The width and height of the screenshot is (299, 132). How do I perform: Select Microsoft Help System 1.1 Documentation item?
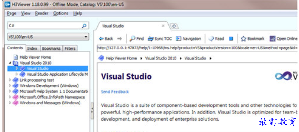pyautogui.click(x=54, y=91)
